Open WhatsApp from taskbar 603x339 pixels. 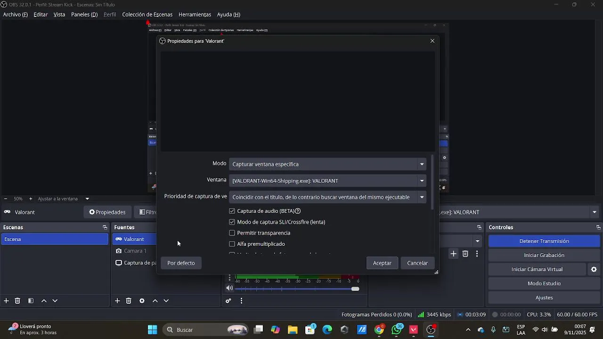coord(397,330)
